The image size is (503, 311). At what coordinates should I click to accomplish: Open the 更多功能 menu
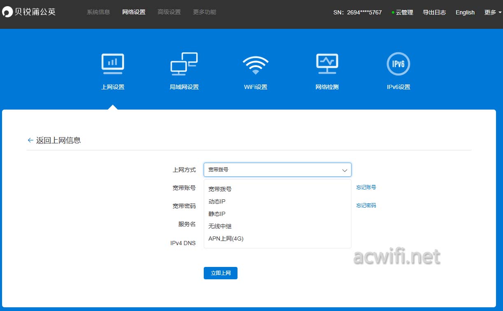pos(205,12)
